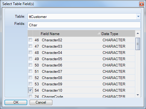Sort by the Data Type column header

[x=118, y=34]
